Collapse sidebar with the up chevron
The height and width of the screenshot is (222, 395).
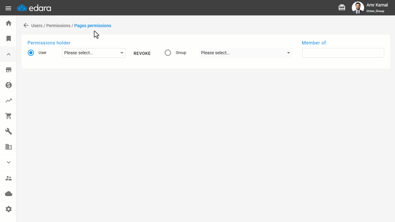tap(9, 54)
